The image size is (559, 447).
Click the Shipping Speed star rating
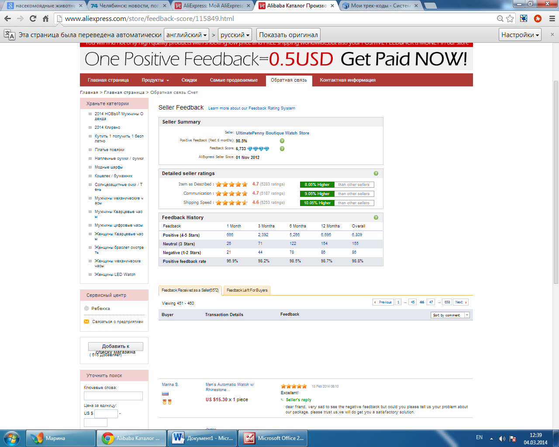[232, 203]
